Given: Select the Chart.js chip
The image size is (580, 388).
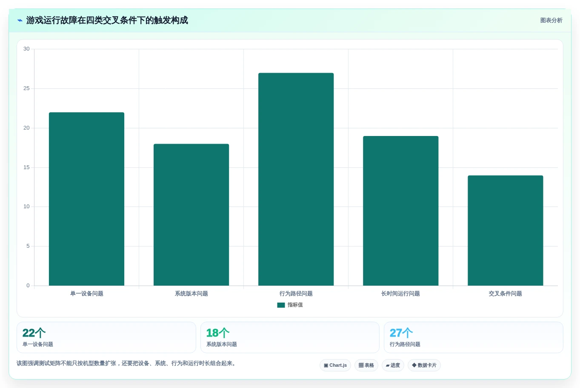Looking at the screenshot, I should click(335, 365).
